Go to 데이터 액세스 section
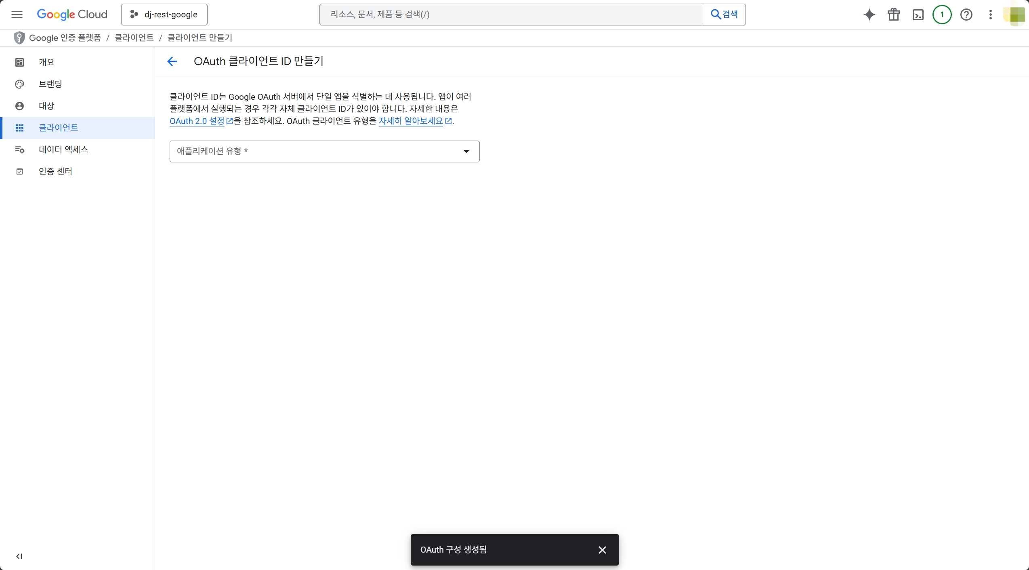The width and height of the screenshot is (1029, 570). point(63,149)
